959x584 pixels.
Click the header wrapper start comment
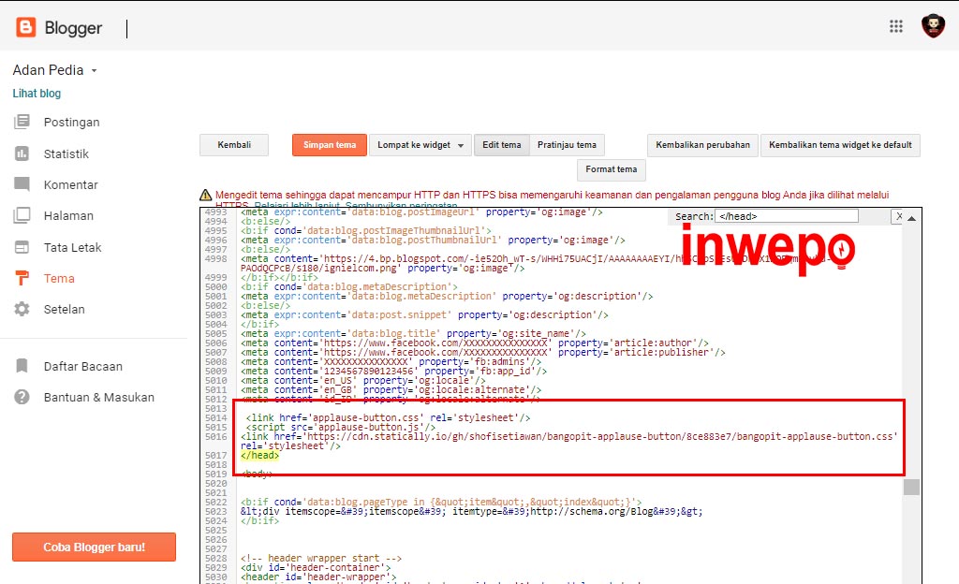pos(321,558)
